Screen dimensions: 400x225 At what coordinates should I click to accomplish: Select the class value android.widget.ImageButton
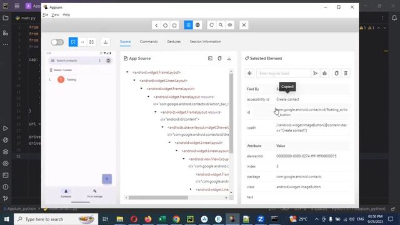[299, 187]
